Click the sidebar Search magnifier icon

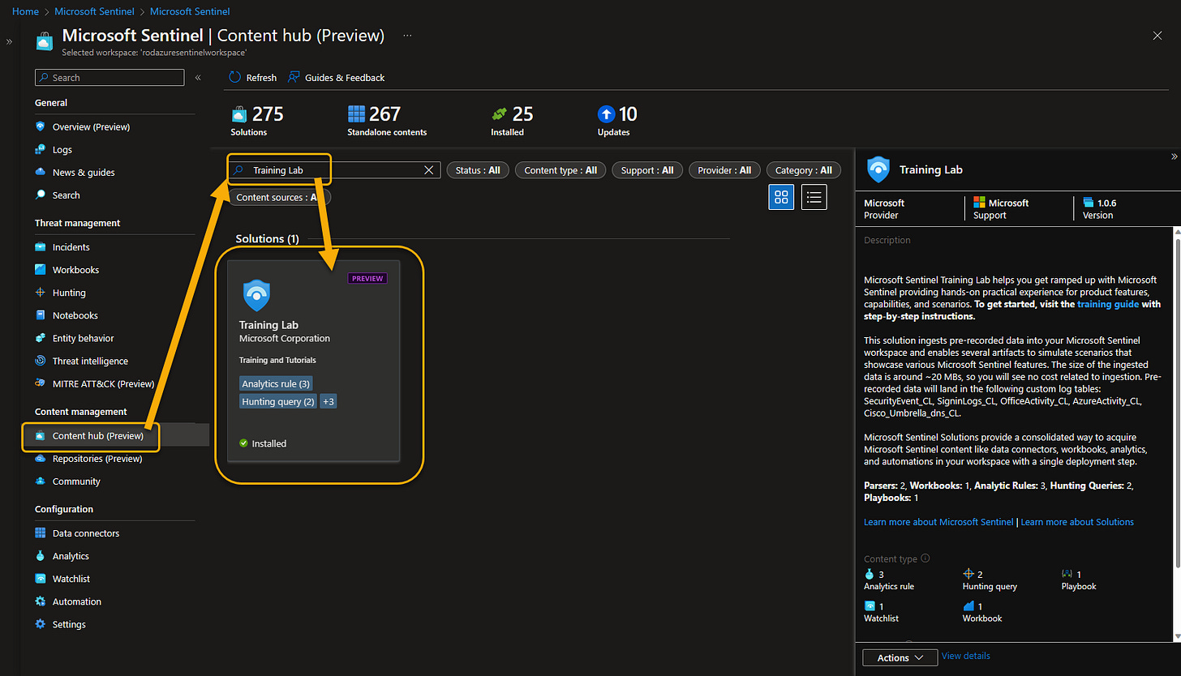coord(41,195)
